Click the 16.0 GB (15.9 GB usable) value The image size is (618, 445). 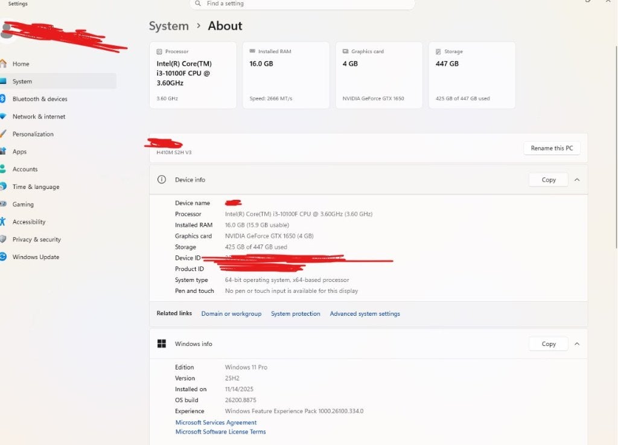pyautogui.click(x=257, y=225)
